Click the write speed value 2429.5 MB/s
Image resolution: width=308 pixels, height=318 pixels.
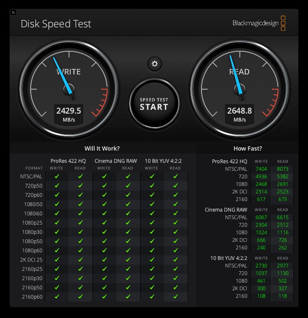(69, 114)
